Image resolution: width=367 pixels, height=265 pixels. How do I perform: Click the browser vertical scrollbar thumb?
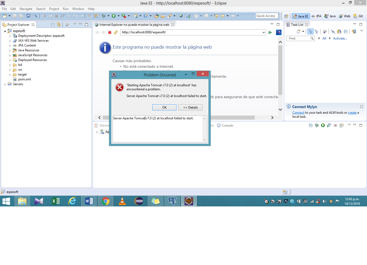click(x=280, y=70)
